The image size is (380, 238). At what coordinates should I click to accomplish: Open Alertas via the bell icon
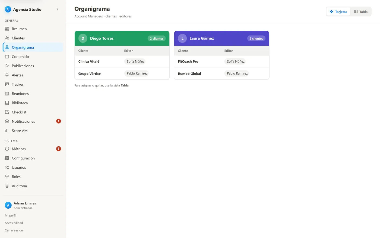tap(7, 75)
